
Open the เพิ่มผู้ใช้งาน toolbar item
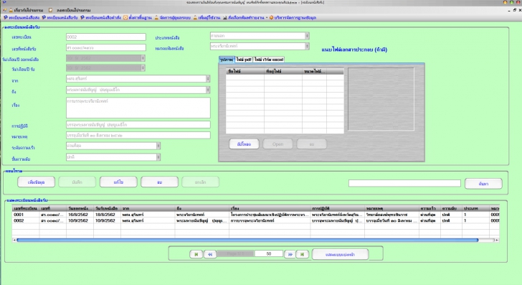coord(207,17)
